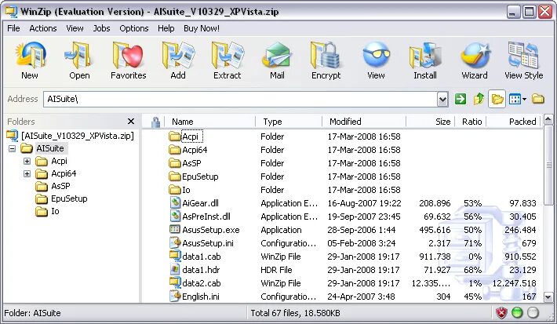Sort by the Size column header

(431, 122)
